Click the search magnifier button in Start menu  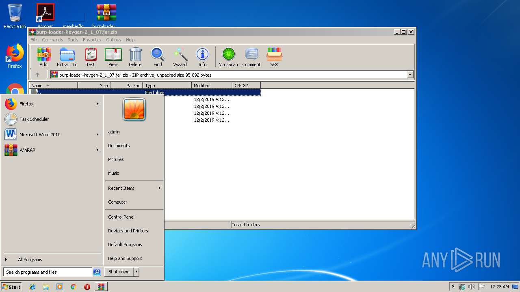[97, 272]
